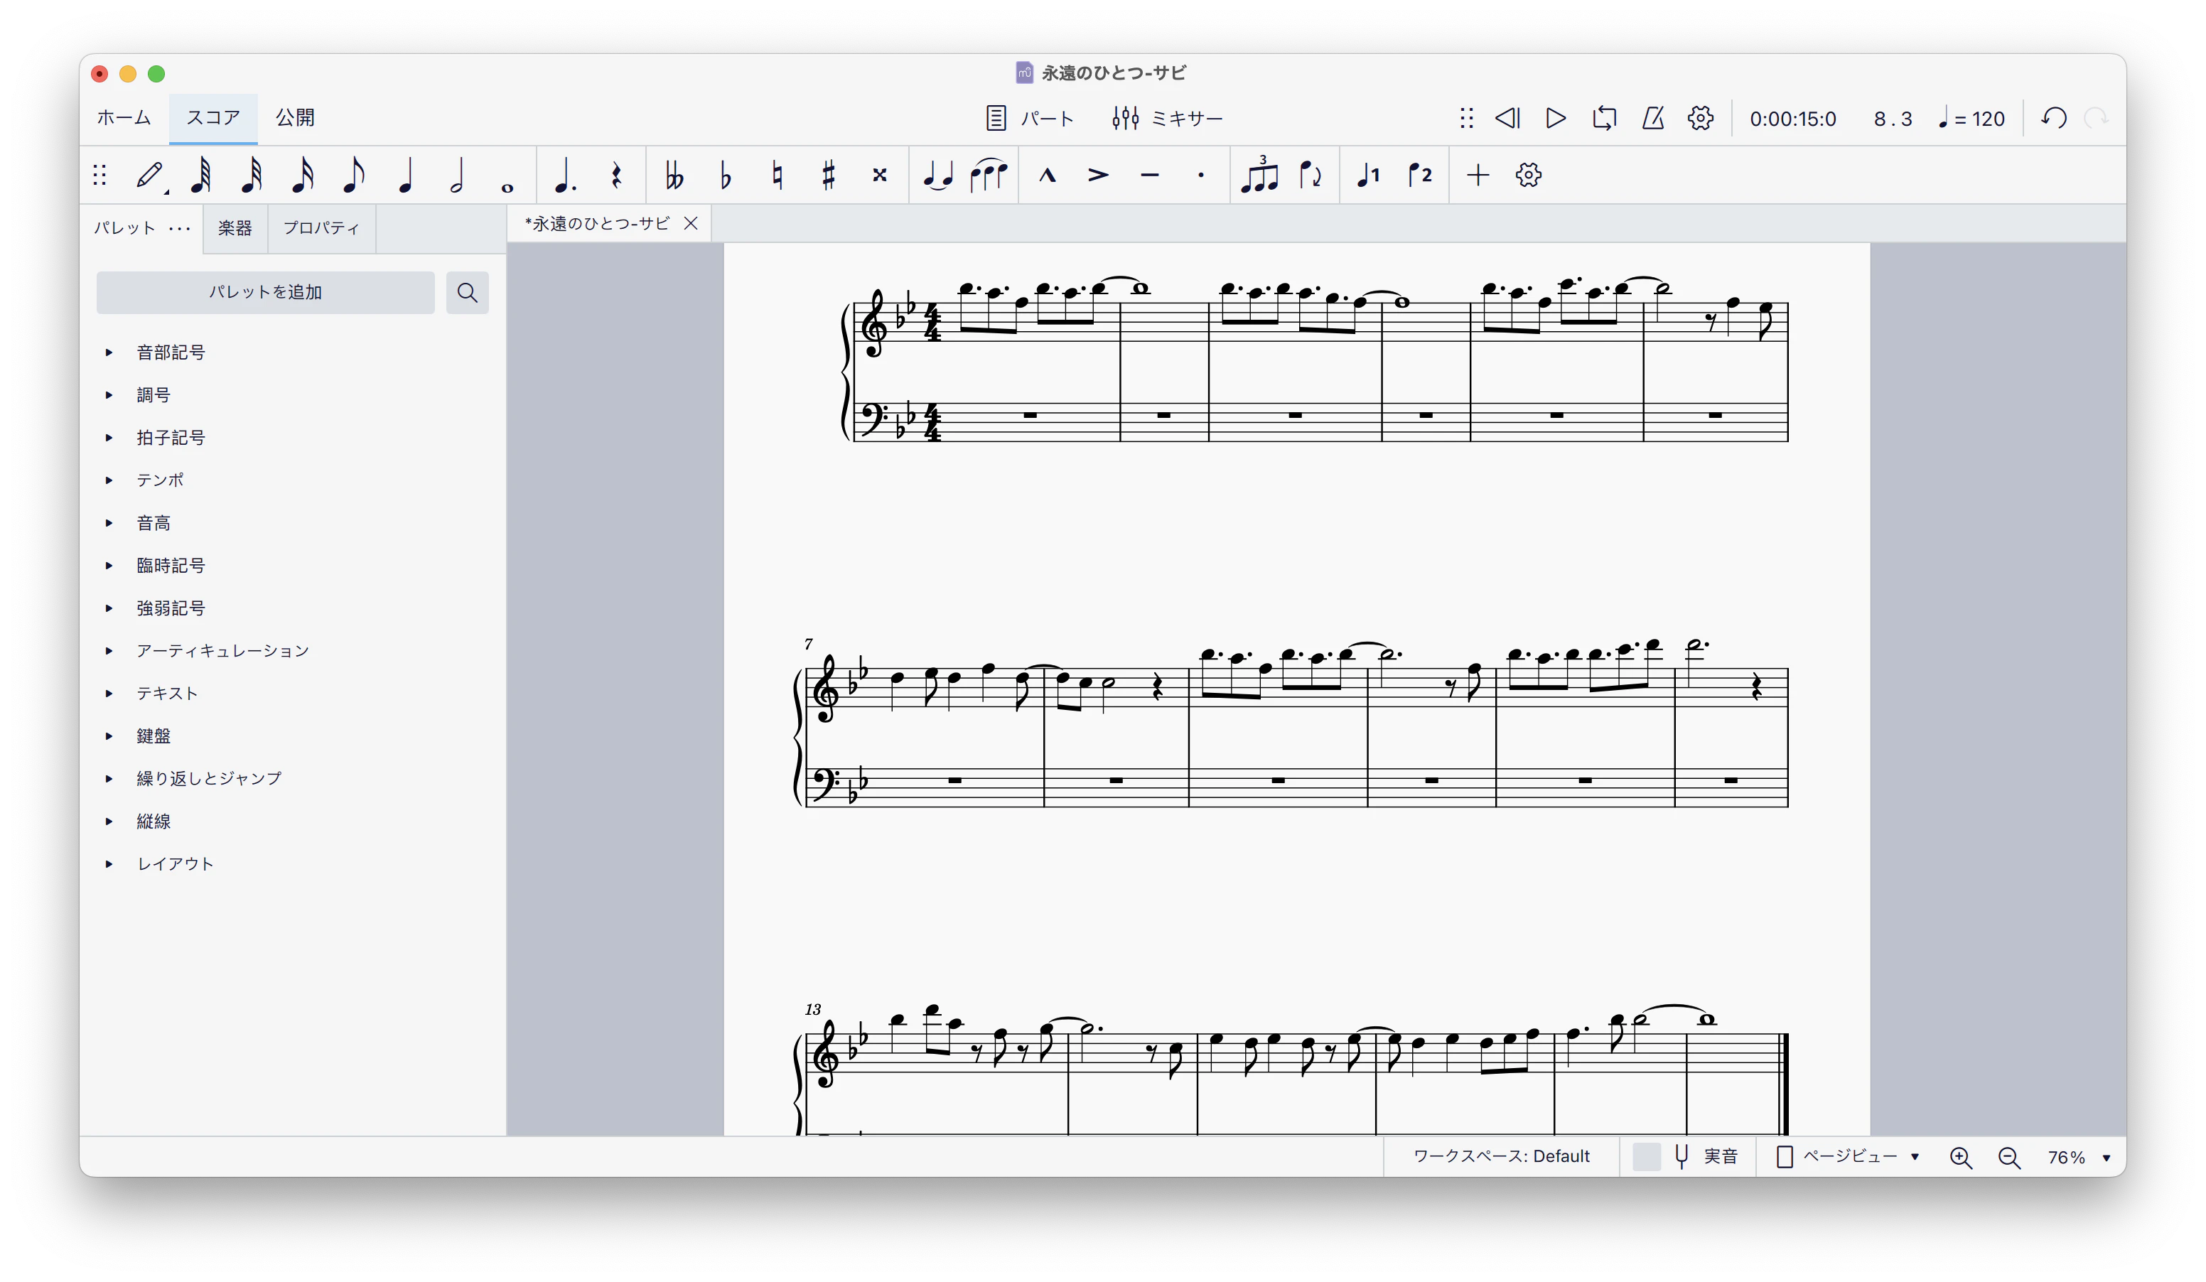This screenshot has height=1282, width=2206.
Task: Toggle marcato articulation
Action: 1047,175
